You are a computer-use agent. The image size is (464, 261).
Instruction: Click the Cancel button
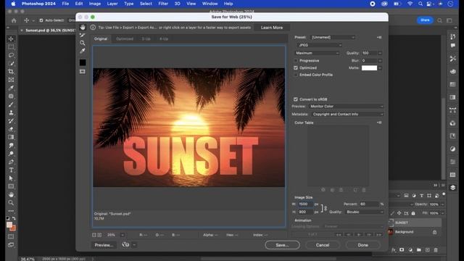click(322, 245)
